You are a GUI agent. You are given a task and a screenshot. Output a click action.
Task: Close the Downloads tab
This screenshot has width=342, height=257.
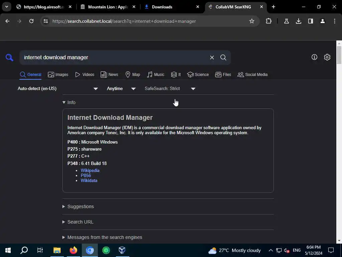tap(198, 7)
